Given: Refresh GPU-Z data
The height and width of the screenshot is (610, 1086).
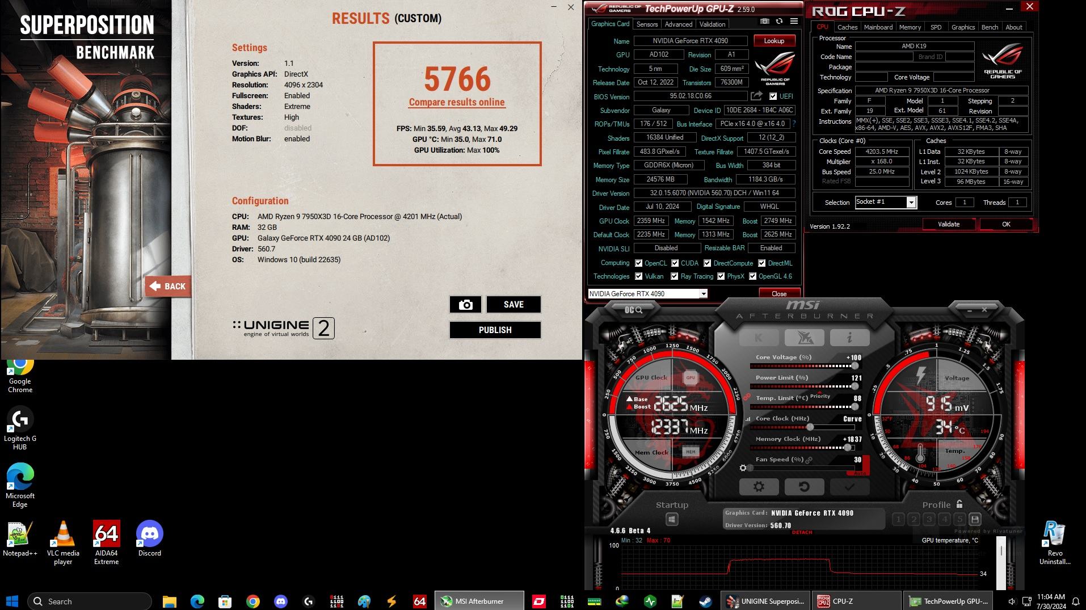Looking at the screenshot, I should pos(779,21).
